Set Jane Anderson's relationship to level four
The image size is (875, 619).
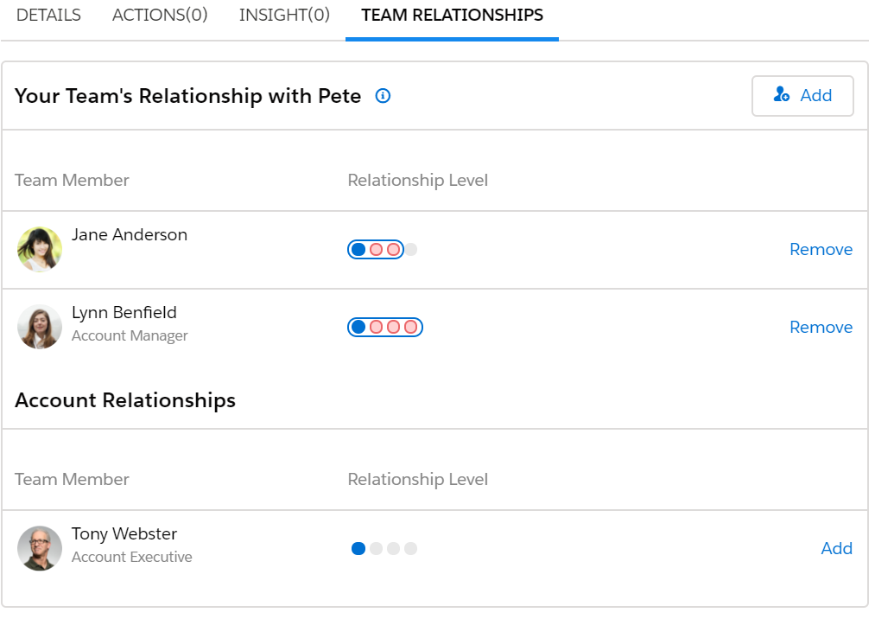[410, 250]
